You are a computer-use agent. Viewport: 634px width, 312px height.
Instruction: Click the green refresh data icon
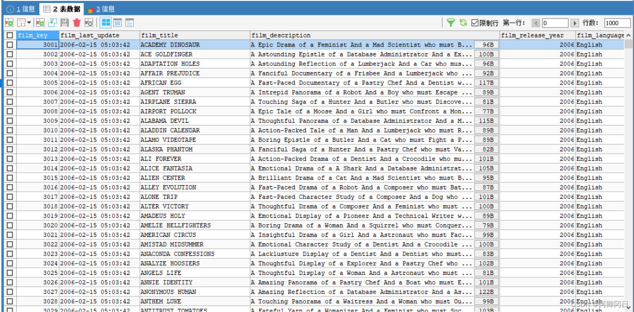pos(463,23)
